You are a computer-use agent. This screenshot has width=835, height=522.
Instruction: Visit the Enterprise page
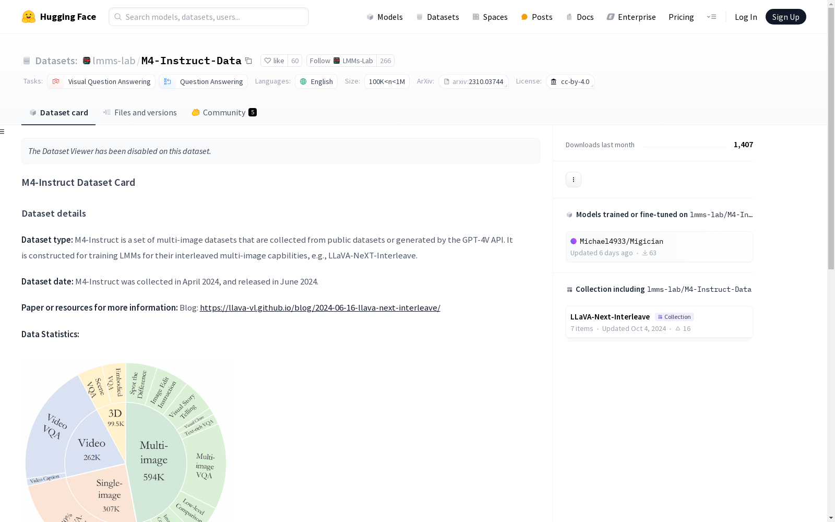click(x=631, y=17)
